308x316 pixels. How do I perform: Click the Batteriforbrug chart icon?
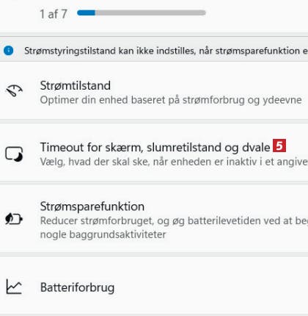(14, 287)
